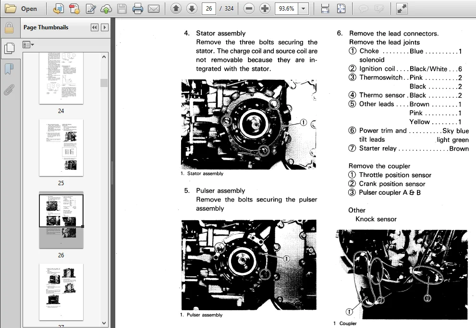476x328 pixels.
Task: Expand the thumbnails panel right arrow button
Action: (104, 28)
